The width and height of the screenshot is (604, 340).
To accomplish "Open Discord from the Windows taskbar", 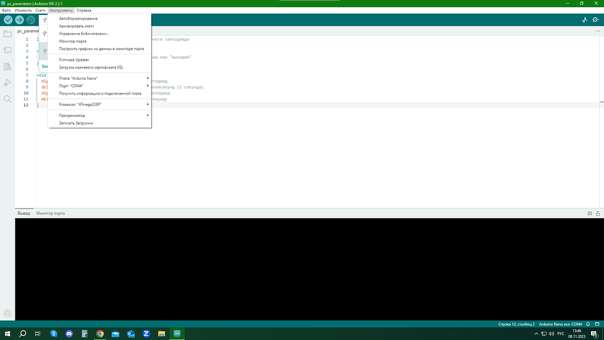I will (x=69, y=334).
